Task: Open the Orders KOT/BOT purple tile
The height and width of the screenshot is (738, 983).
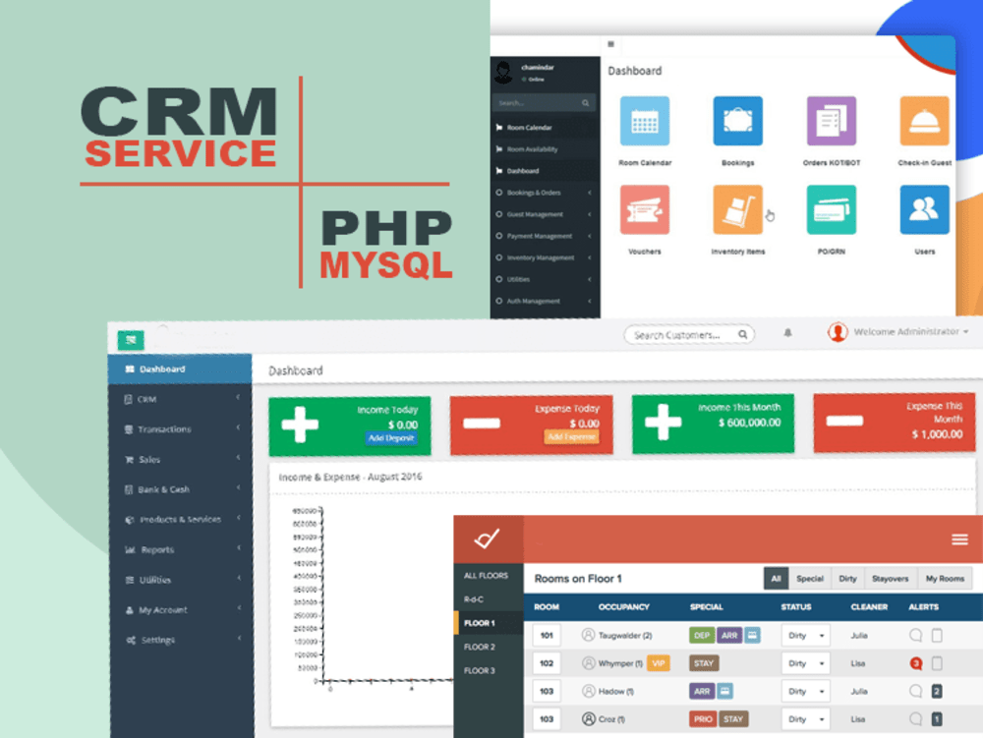Action: 832,121
